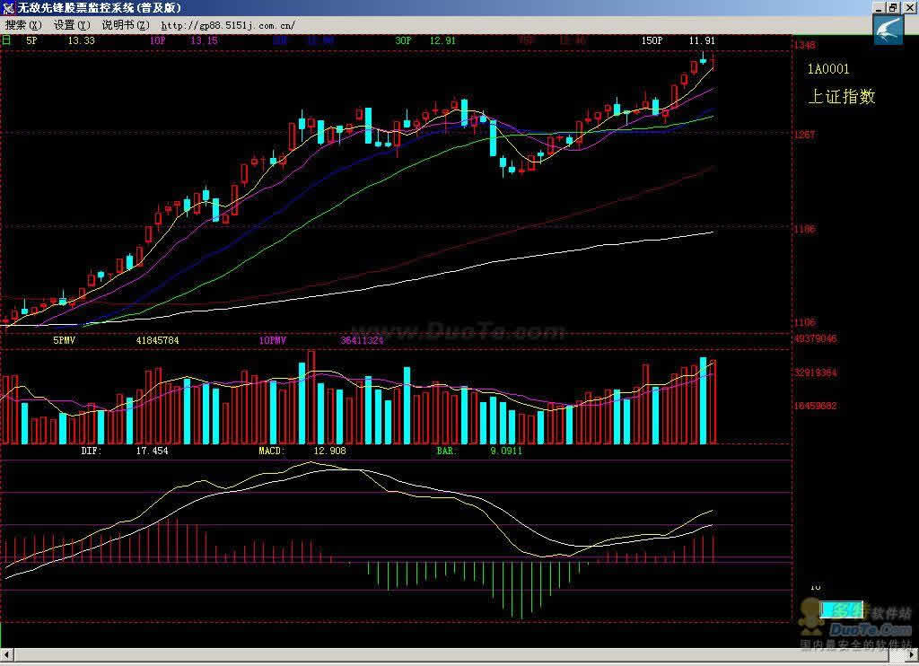Restore down the application window
The image size is (919, 666).
click(x=893, y=7)
